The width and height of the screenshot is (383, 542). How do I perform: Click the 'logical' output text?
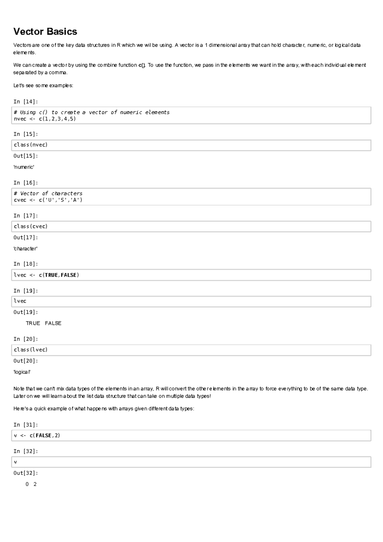(x=22, y=372)
